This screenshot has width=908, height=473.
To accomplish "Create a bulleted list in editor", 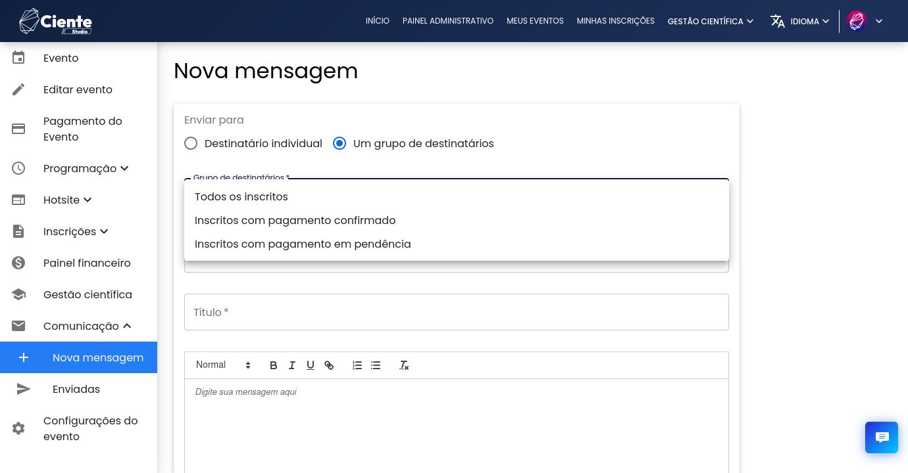I will click(x=376, y=365).
